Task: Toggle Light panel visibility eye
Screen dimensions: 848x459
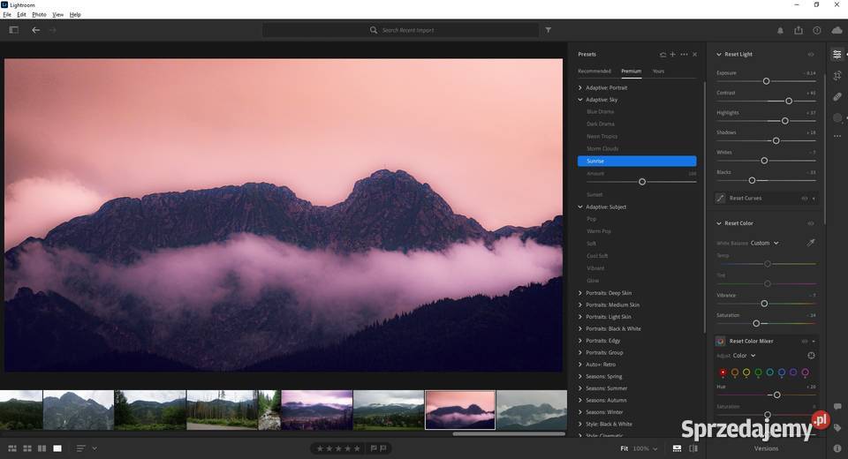Action: pos(811,55)
